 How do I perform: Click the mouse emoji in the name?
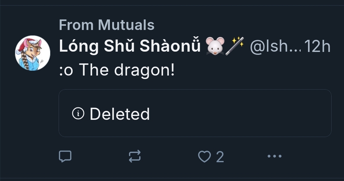[x=215, y=46]
